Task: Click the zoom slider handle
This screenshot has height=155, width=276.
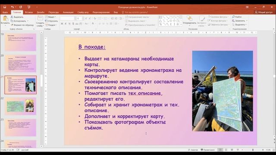Action: [x=253, y=150]
